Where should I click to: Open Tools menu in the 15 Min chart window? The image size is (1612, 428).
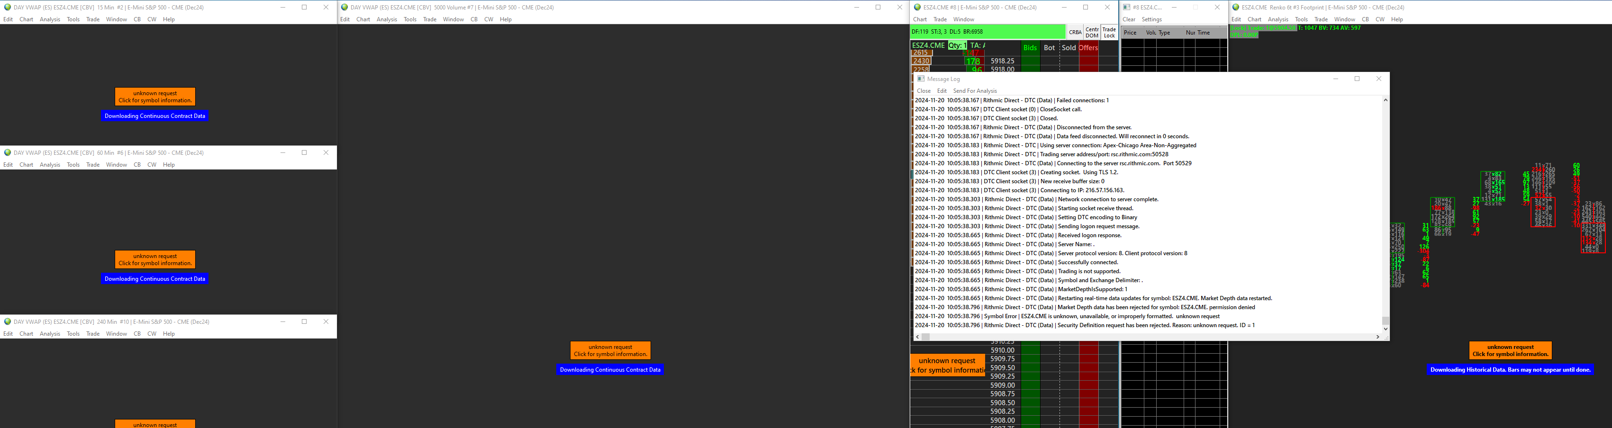(73, 19)
